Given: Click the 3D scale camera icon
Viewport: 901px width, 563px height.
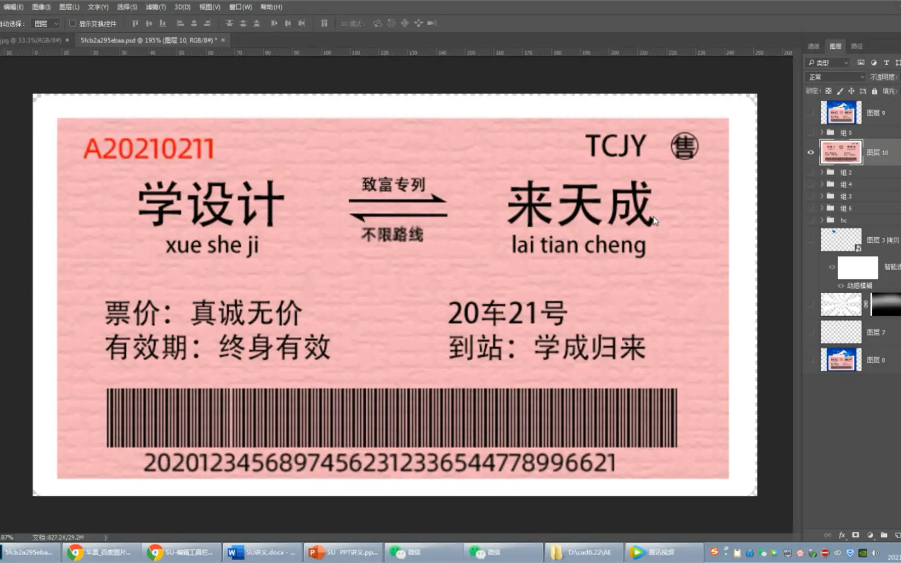Looking at the screenshot, I should click(432, 23).
